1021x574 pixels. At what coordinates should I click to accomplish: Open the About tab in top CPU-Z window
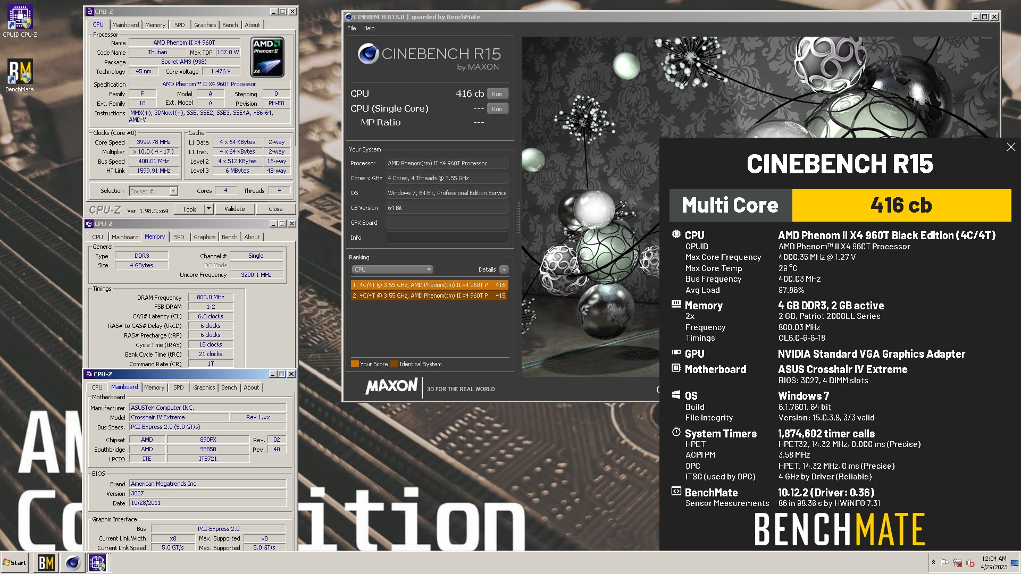coord(253,25)
